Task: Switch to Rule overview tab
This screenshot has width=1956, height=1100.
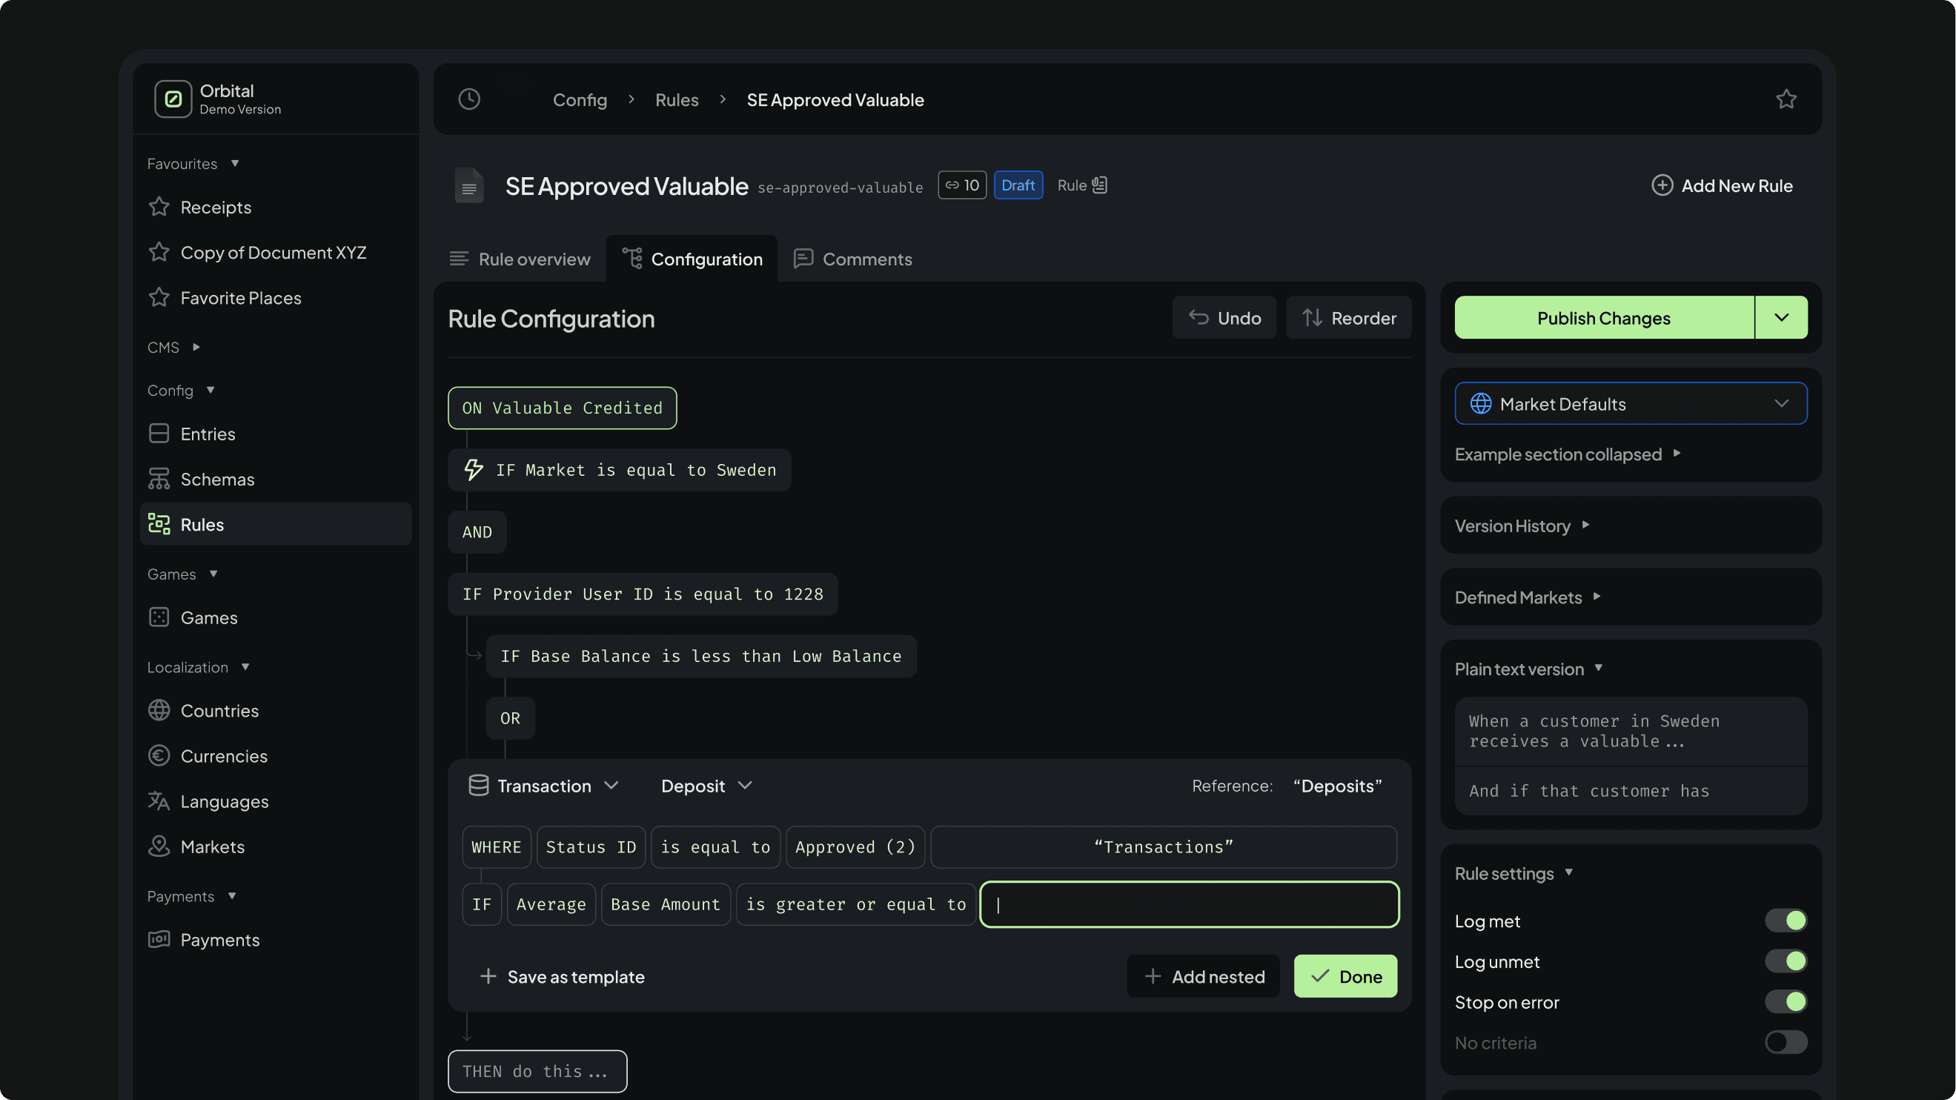Action: coord(520,259)
